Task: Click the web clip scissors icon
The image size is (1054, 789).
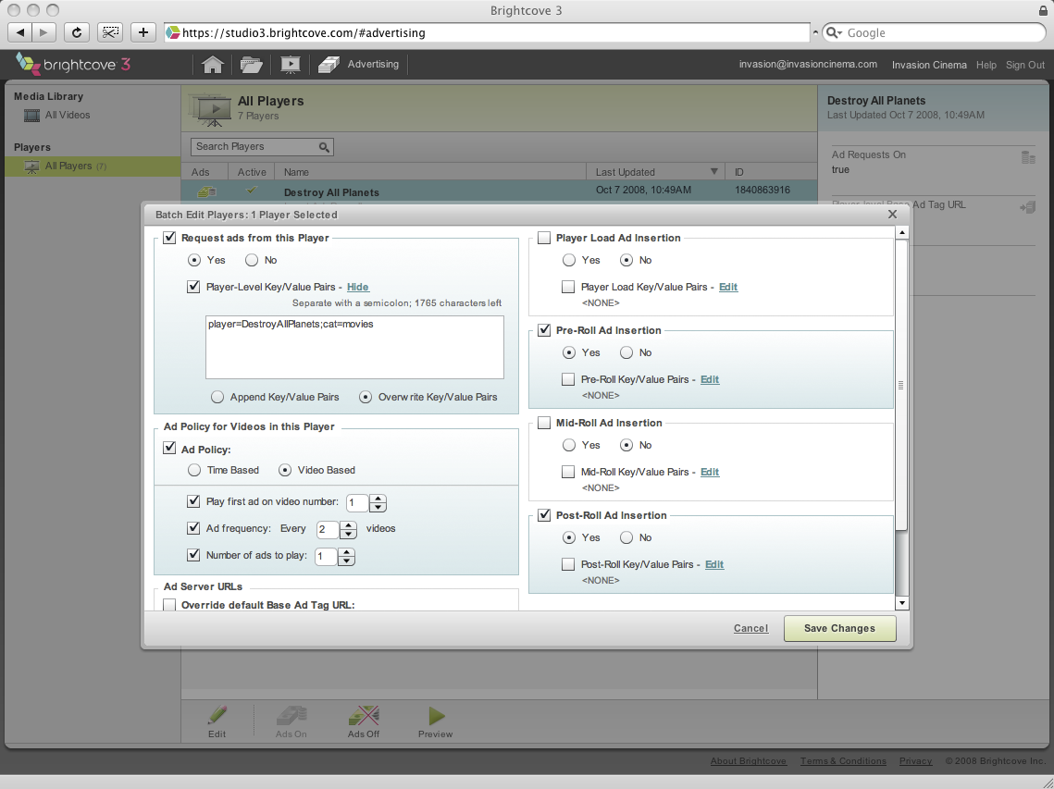Action: (x=109, y=32)
